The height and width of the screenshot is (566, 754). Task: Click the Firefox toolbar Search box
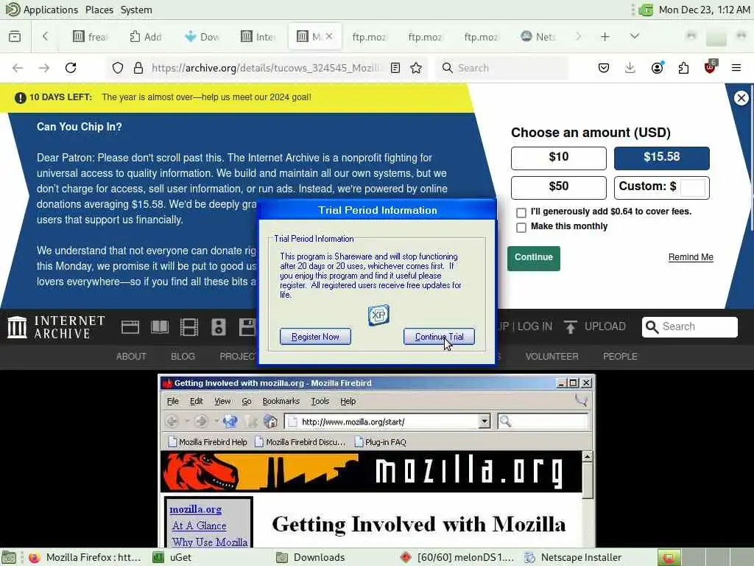tap(502, 68)
